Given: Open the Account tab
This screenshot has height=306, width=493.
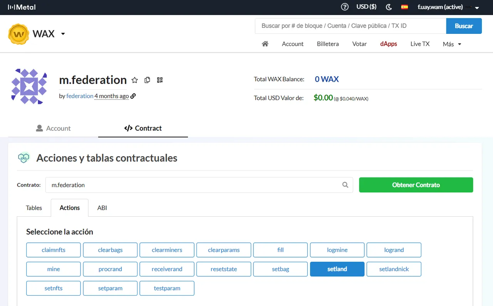Looking at the screenshot, I should (x=53, y=129).
